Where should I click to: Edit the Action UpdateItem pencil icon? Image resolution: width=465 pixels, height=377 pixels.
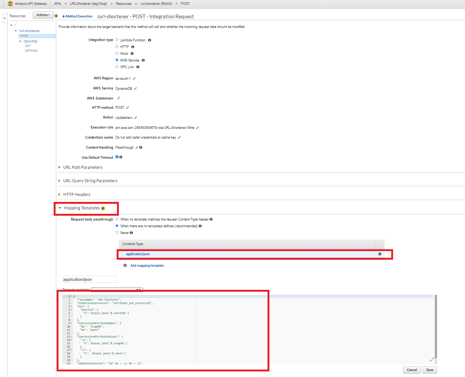[x=135, y=118]
